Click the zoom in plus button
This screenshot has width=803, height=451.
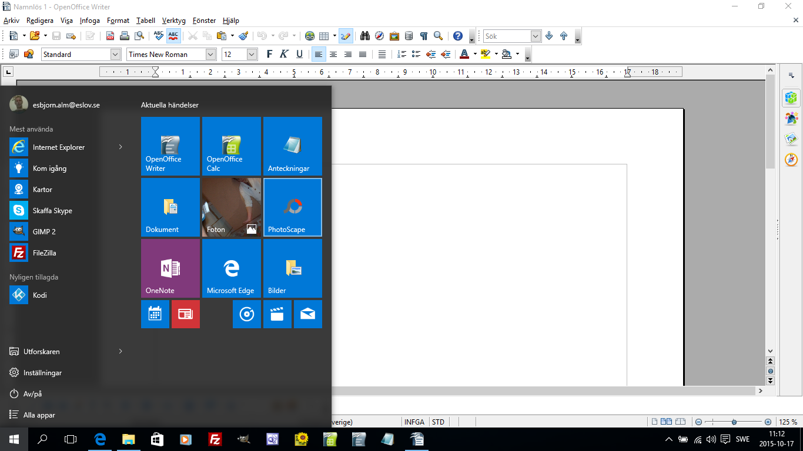(768, 422)
